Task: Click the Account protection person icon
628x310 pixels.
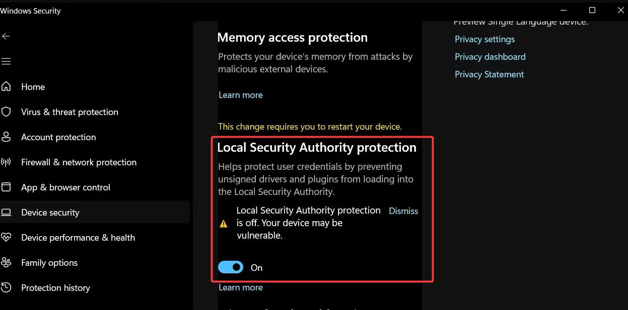Action: 6,137
